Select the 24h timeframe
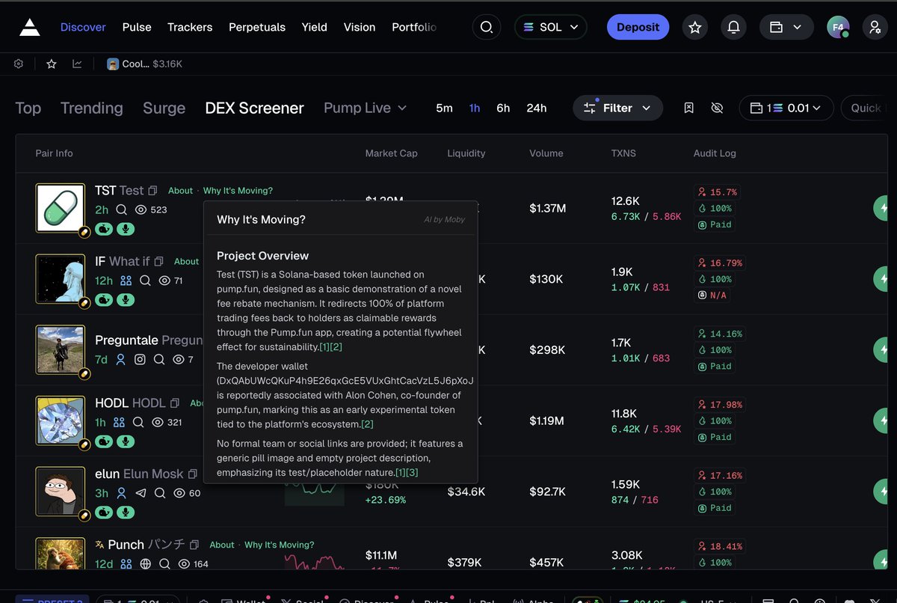897x603 pixels. pyautogui.click(x=537, y=108)
